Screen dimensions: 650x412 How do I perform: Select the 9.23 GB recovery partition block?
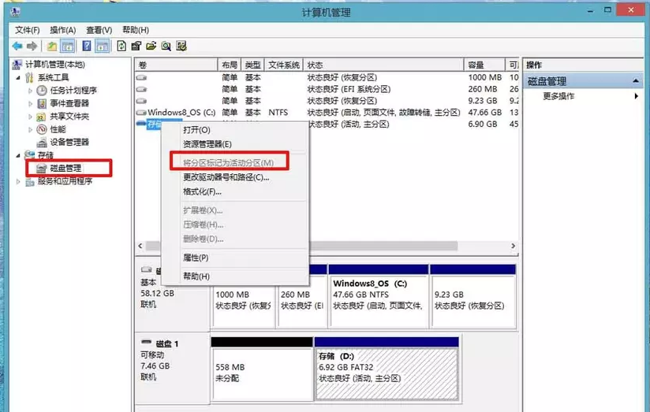[473, 296]
